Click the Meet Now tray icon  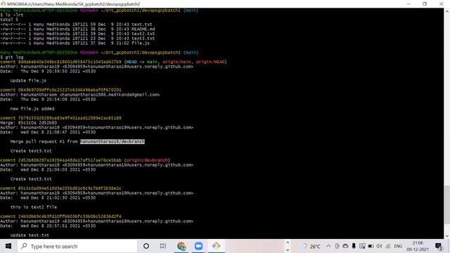(337, 246)
